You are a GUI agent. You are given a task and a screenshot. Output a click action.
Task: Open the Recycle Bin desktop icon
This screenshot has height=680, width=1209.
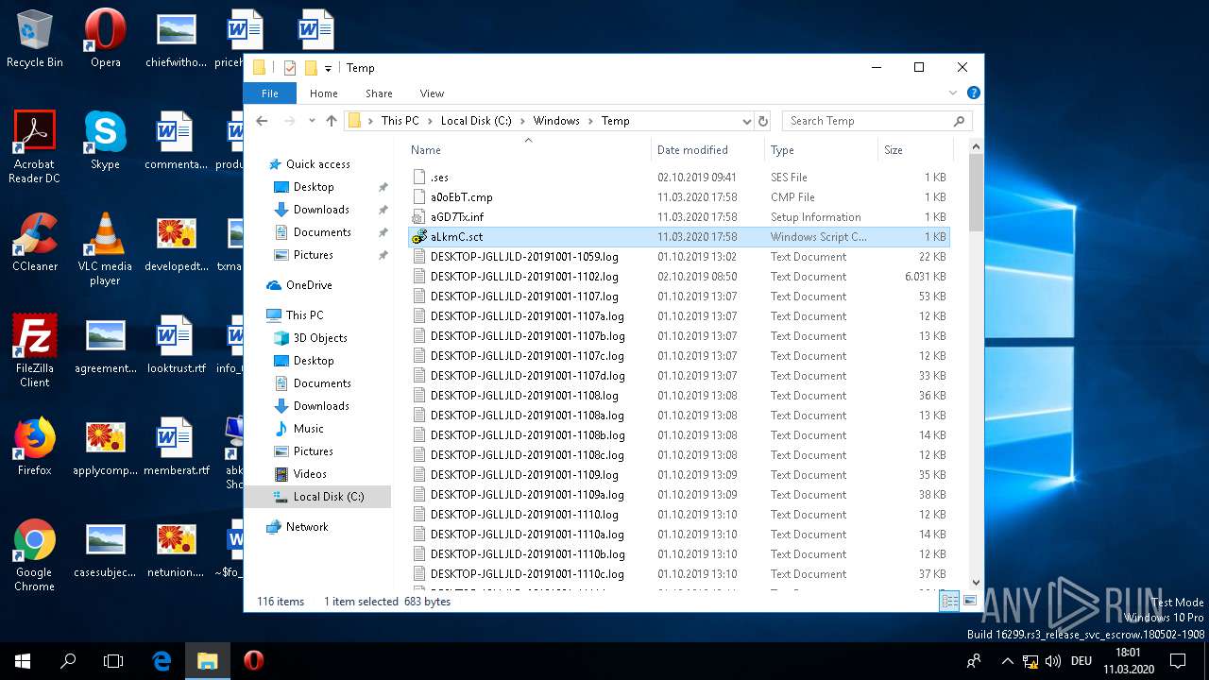tap(35, 39)
